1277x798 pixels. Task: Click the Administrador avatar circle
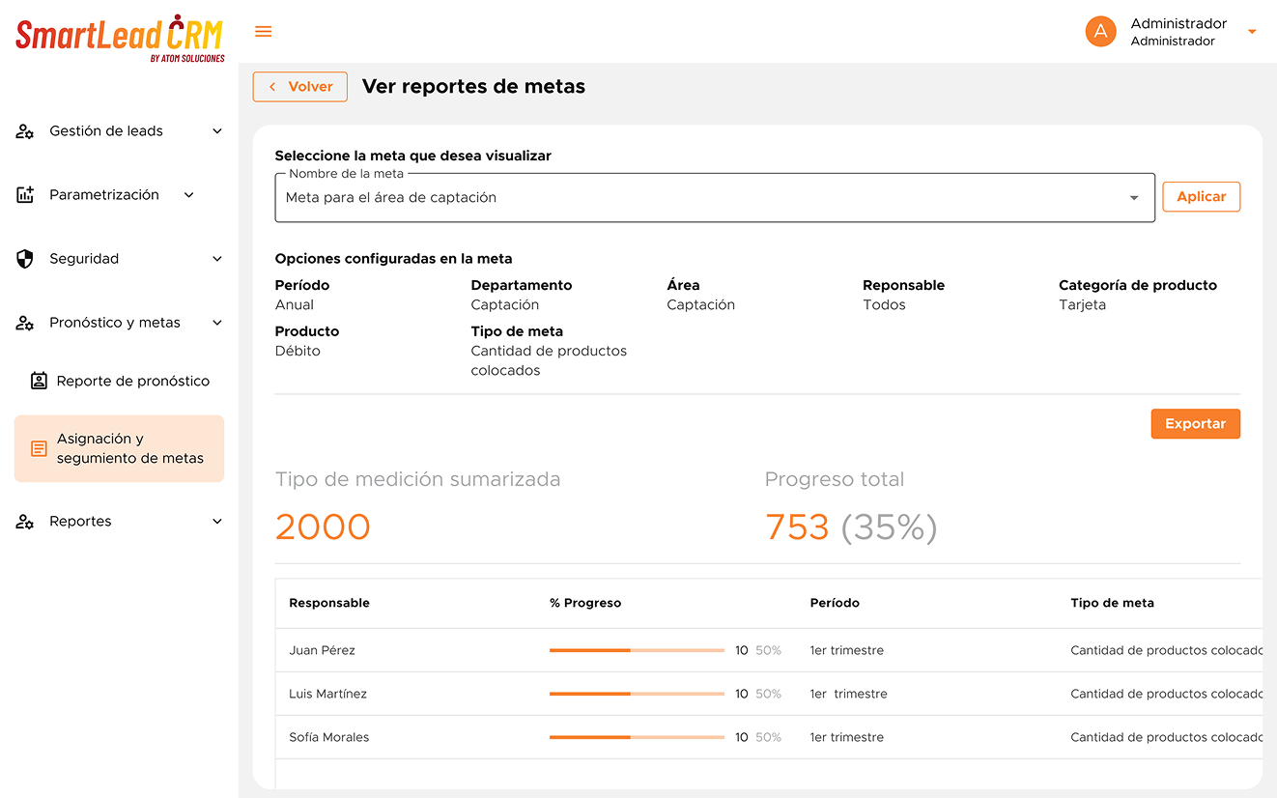click(x=1100, y=32)
